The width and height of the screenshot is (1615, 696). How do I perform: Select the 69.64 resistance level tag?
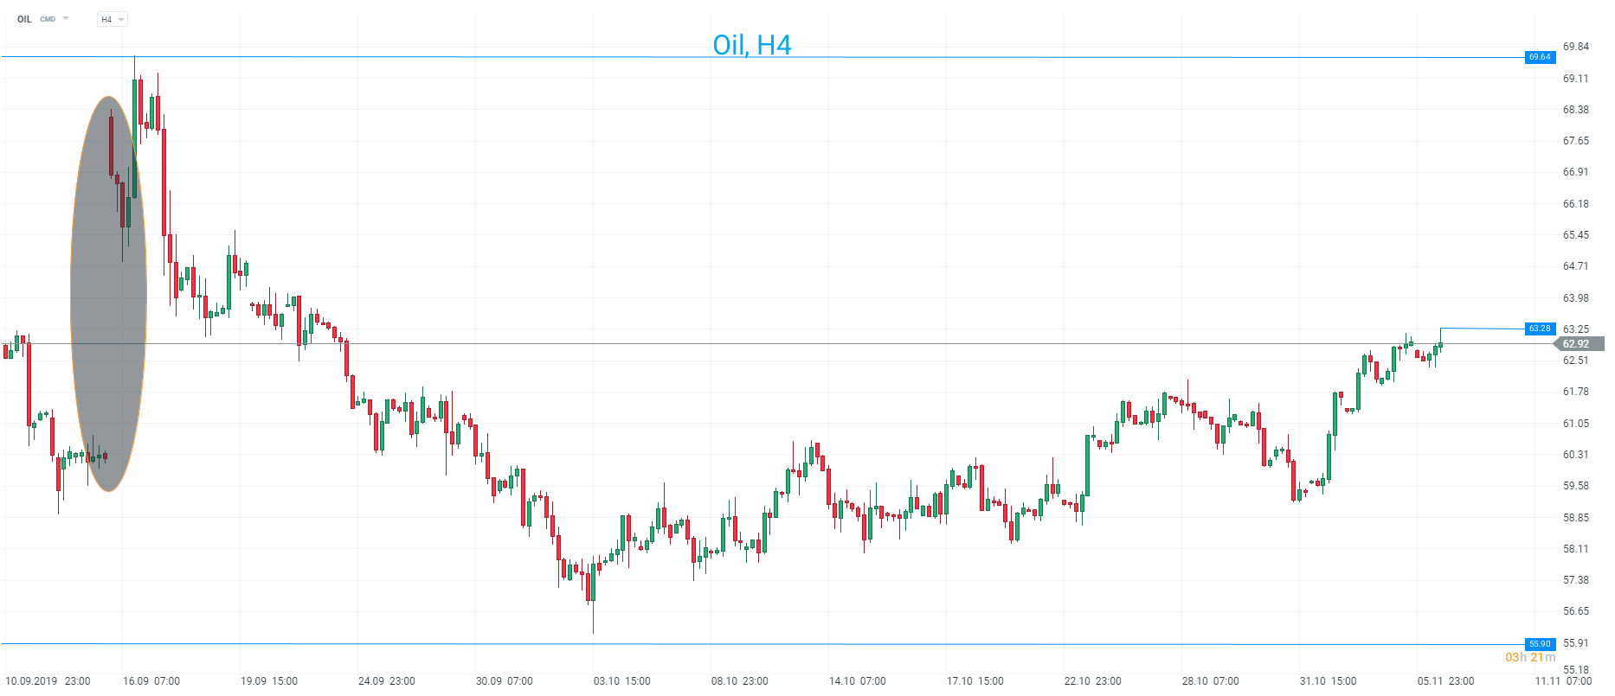1540,57
